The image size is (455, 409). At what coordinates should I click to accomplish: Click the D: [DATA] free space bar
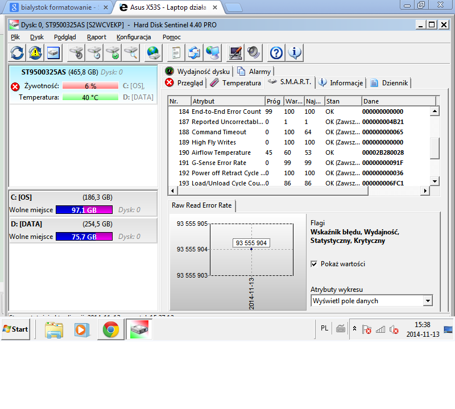click(x=84, y=237)
